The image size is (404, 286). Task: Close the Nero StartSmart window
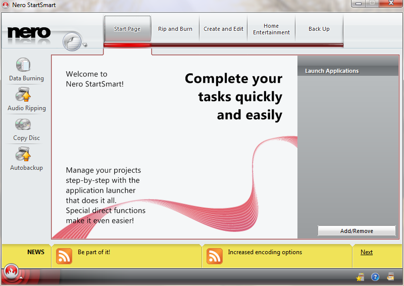(x=391, y=3)
